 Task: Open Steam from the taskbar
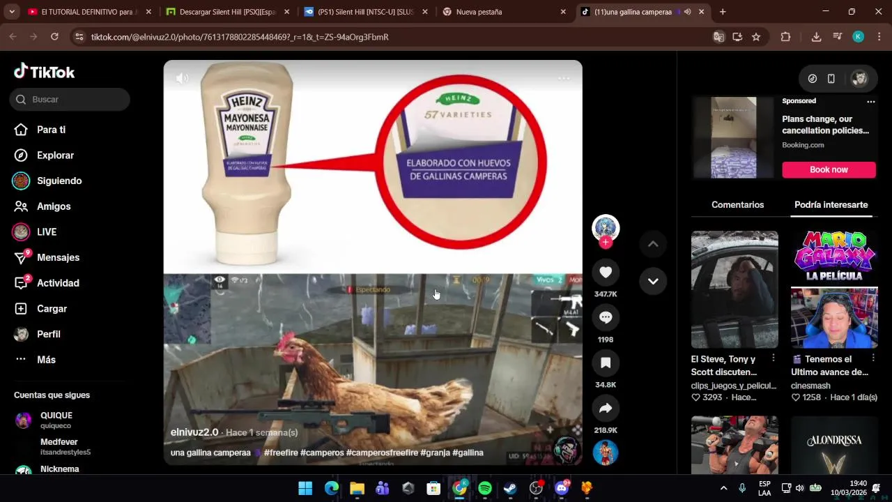511,488
